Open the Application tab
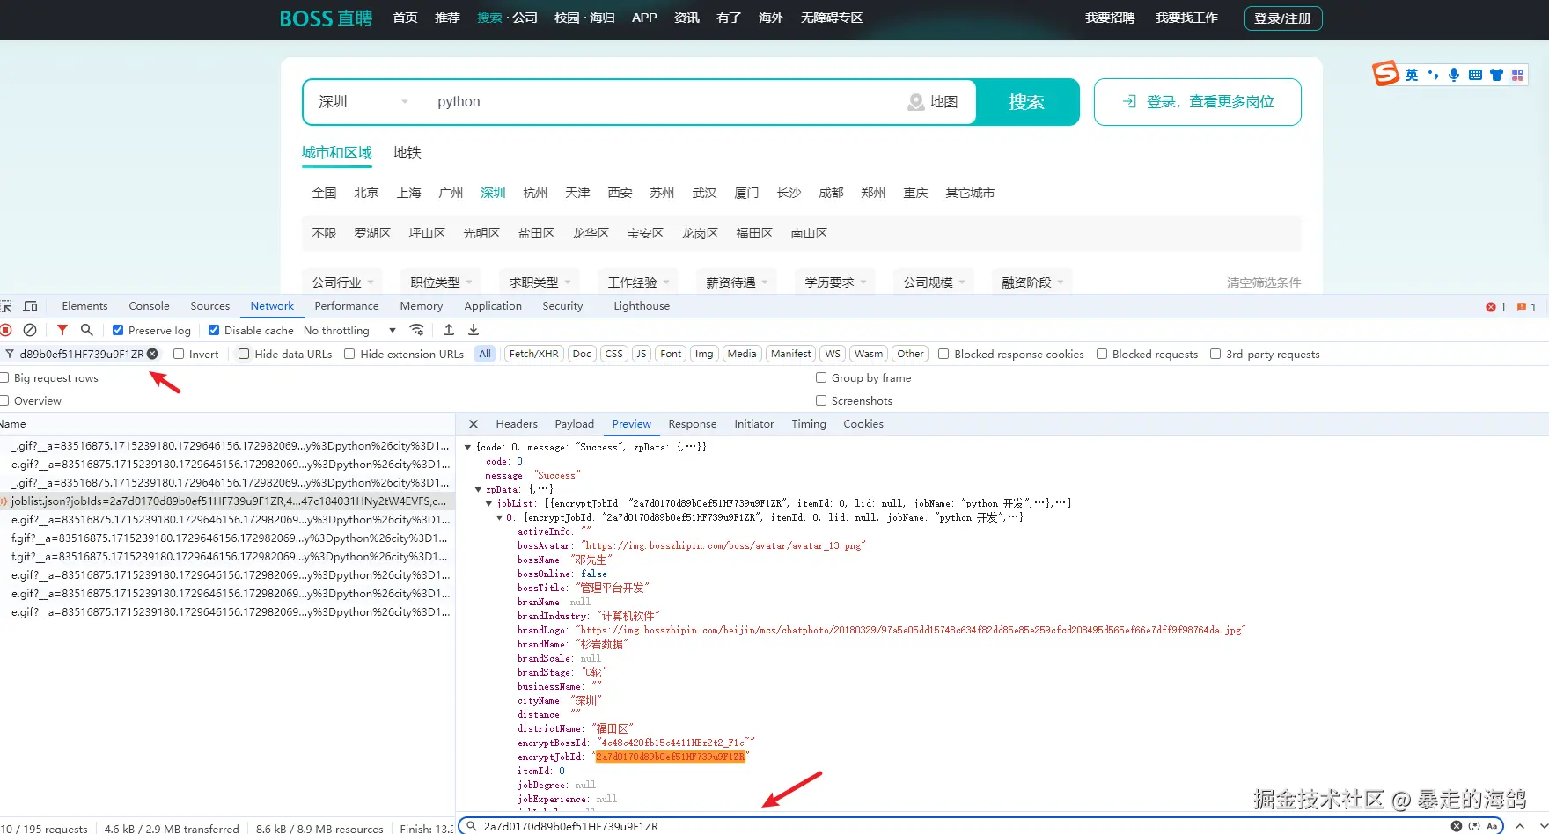This screenshot has width=1549, height=834. 493,306
